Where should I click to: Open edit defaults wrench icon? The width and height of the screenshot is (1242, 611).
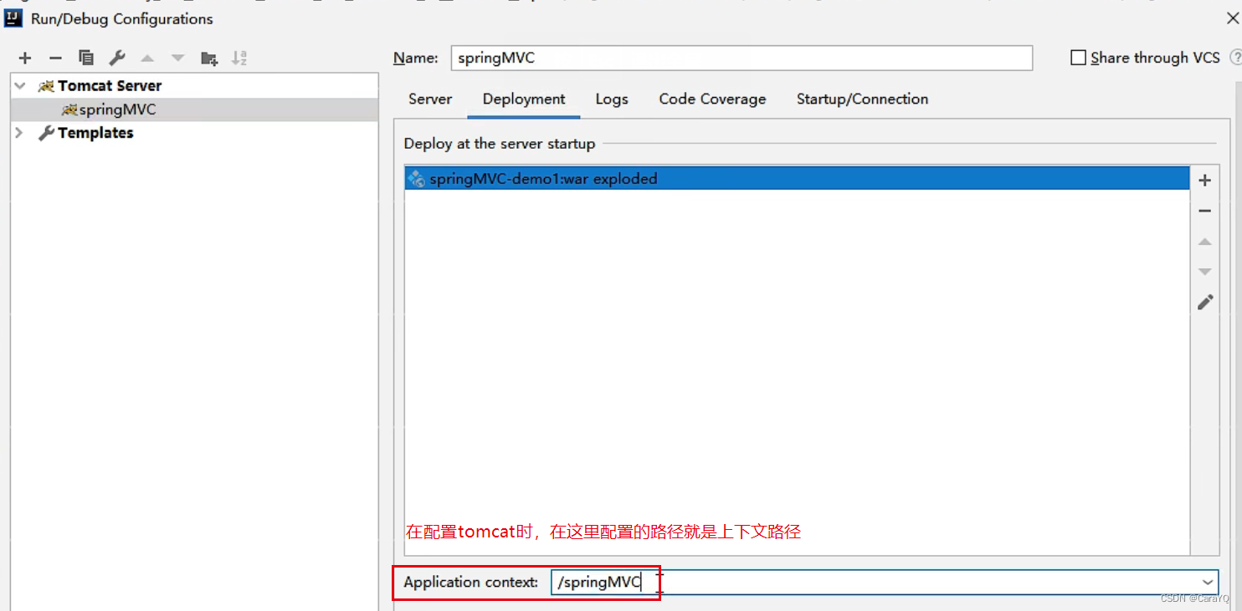click(x=117, y=58)
